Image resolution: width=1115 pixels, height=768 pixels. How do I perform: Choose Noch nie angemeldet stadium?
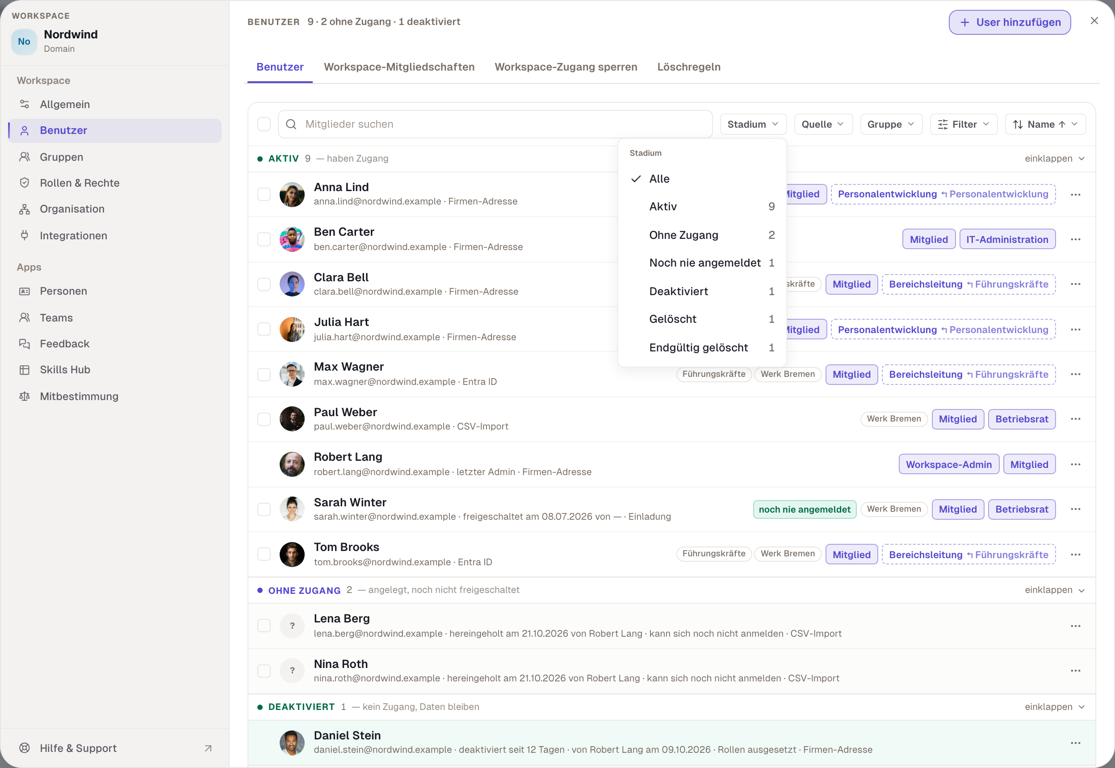702,263
